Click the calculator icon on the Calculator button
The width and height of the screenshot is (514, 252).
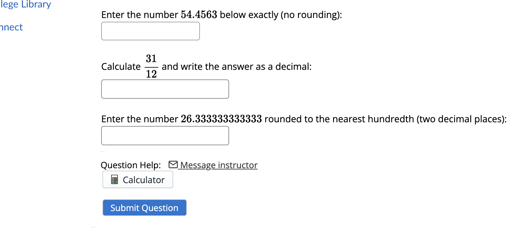pyautogui.click(x=115, y=179)
